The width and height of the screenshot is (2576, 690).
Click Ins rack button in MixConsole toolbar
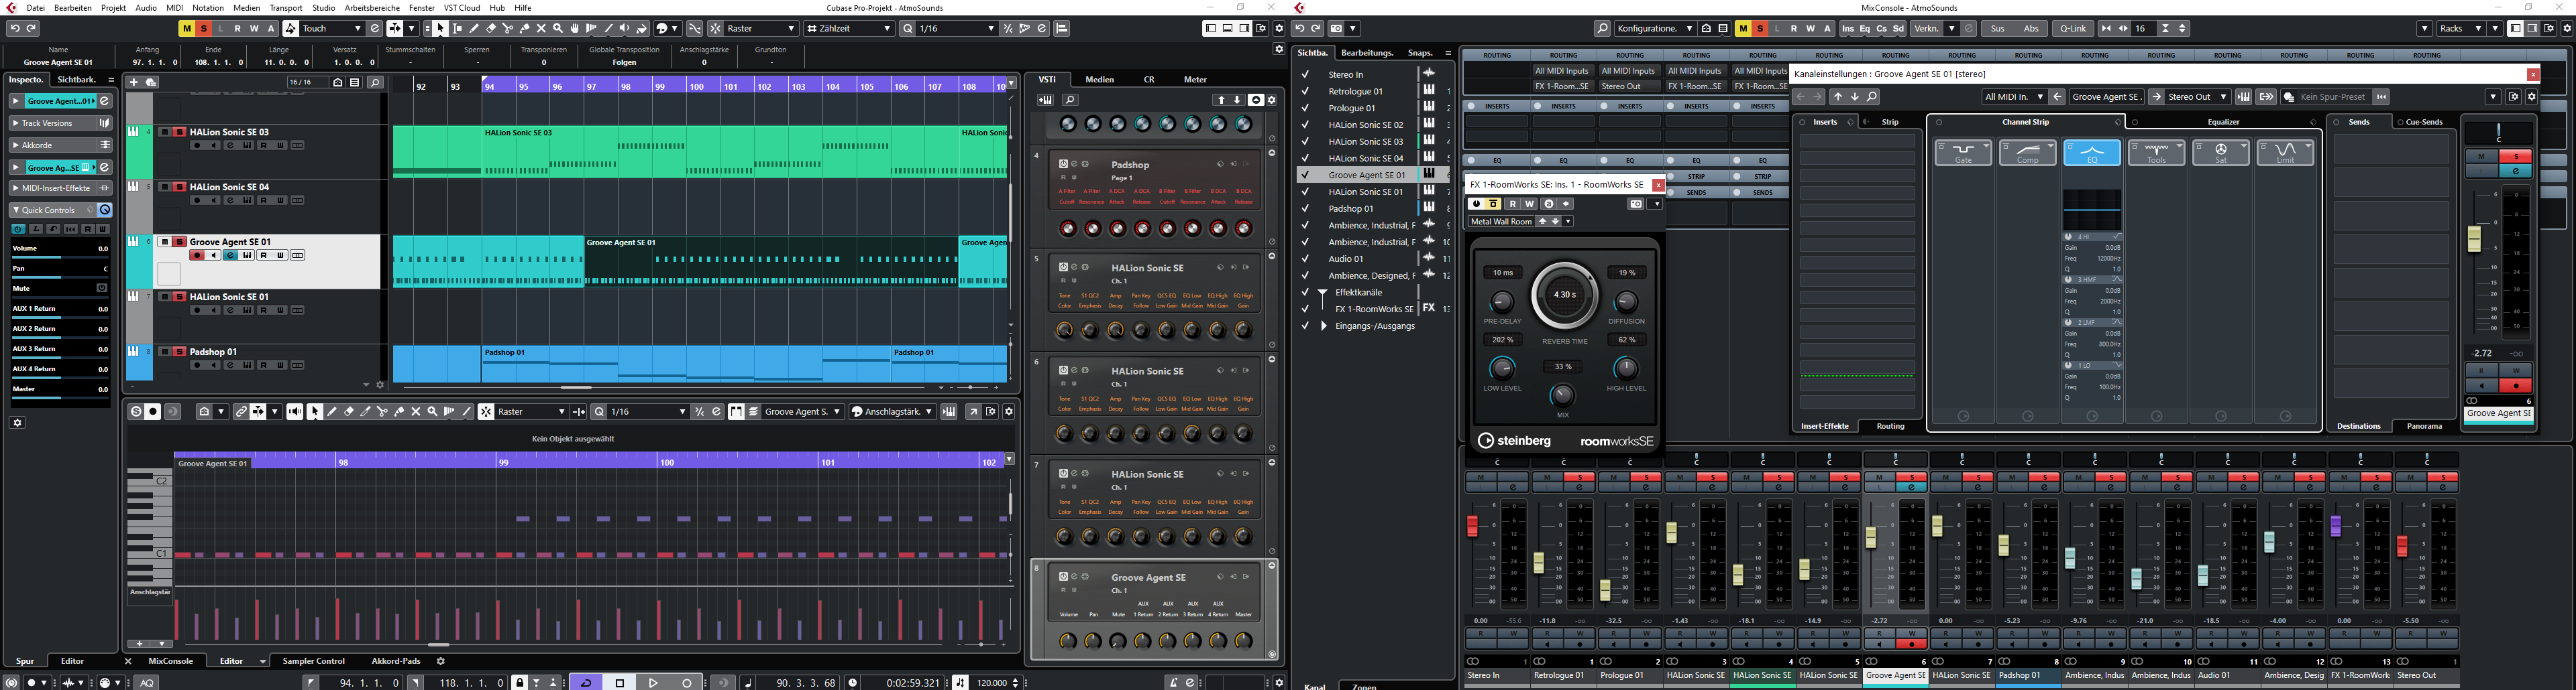point(1848,29)
